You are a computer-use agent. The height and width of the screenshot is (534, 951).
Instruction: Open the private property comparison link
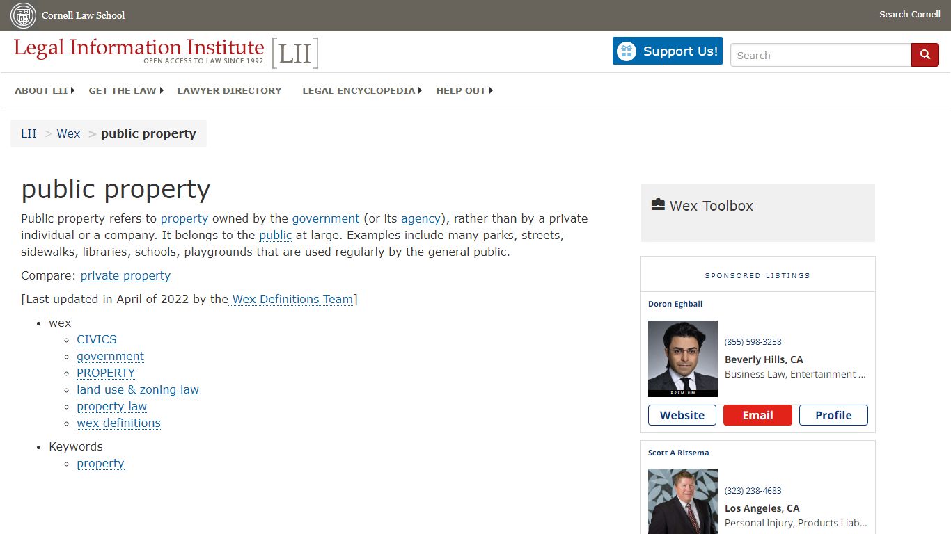125,275
